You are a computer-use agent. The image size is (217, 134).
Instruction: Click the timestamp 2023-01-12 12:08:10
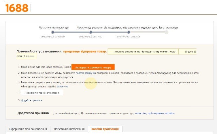click(x=53, y=37)
